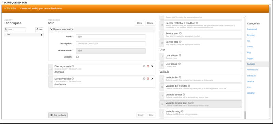The image size is (273, 124).
Task: Click info icon beside User absent
Action: pyautogui.click(x=180, y=55)
